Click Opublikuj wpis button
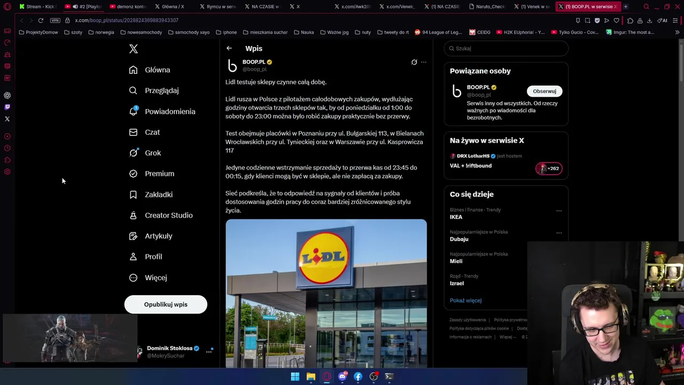 (166, 304)
